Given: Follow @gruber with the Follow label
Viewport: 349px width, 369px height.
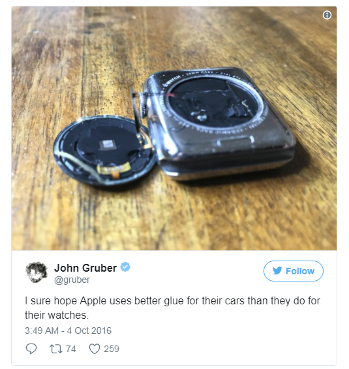Looking at the screenshot, I should (299, 271).
